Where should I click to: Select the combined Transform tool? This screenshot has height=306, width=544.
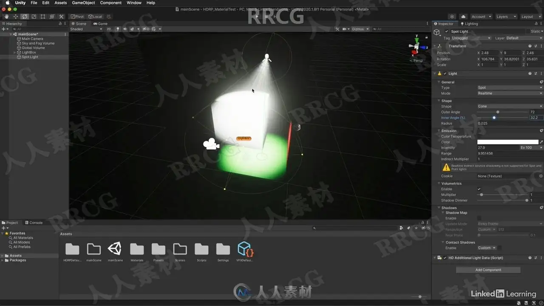pos(52,17)
